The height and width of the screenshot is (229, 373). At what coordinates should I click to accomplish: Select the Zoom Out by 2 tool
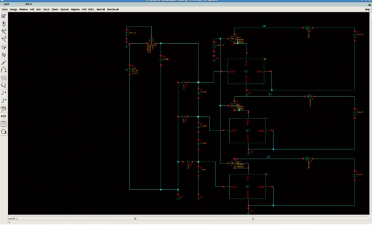pos(3,39)
